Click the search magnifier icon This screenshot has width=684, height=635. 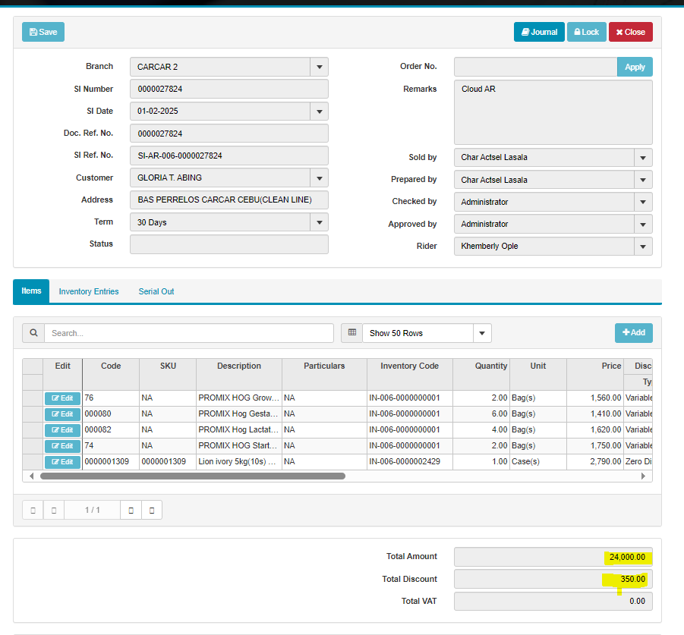pos(33,333)
